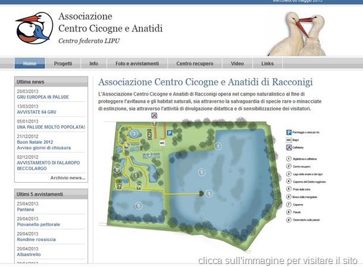Click legend number 2 Centro recupero

click(x=289, y=166)
